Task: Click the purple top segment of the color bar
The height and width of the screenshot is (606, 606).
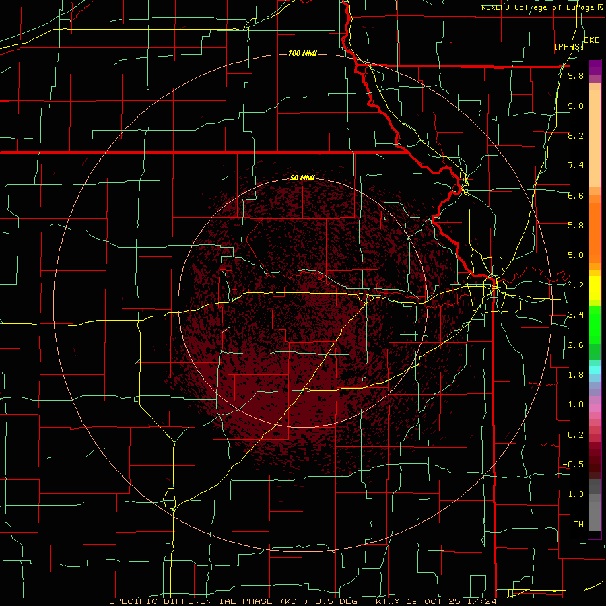Action: pyautogui.click(x=595, y=67)
